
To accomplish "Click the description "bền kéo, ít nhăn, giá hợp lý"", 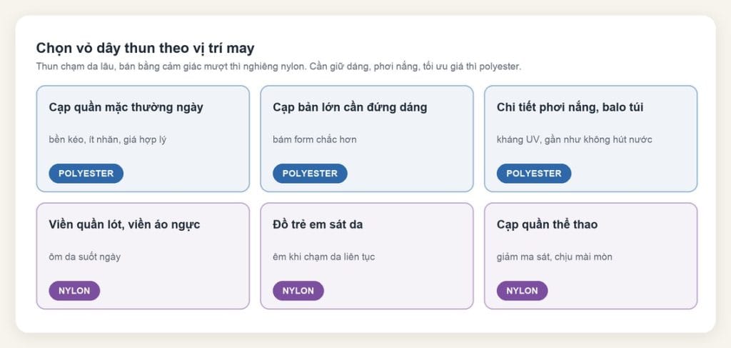I will pyautogui.click(x=108, y=139).
